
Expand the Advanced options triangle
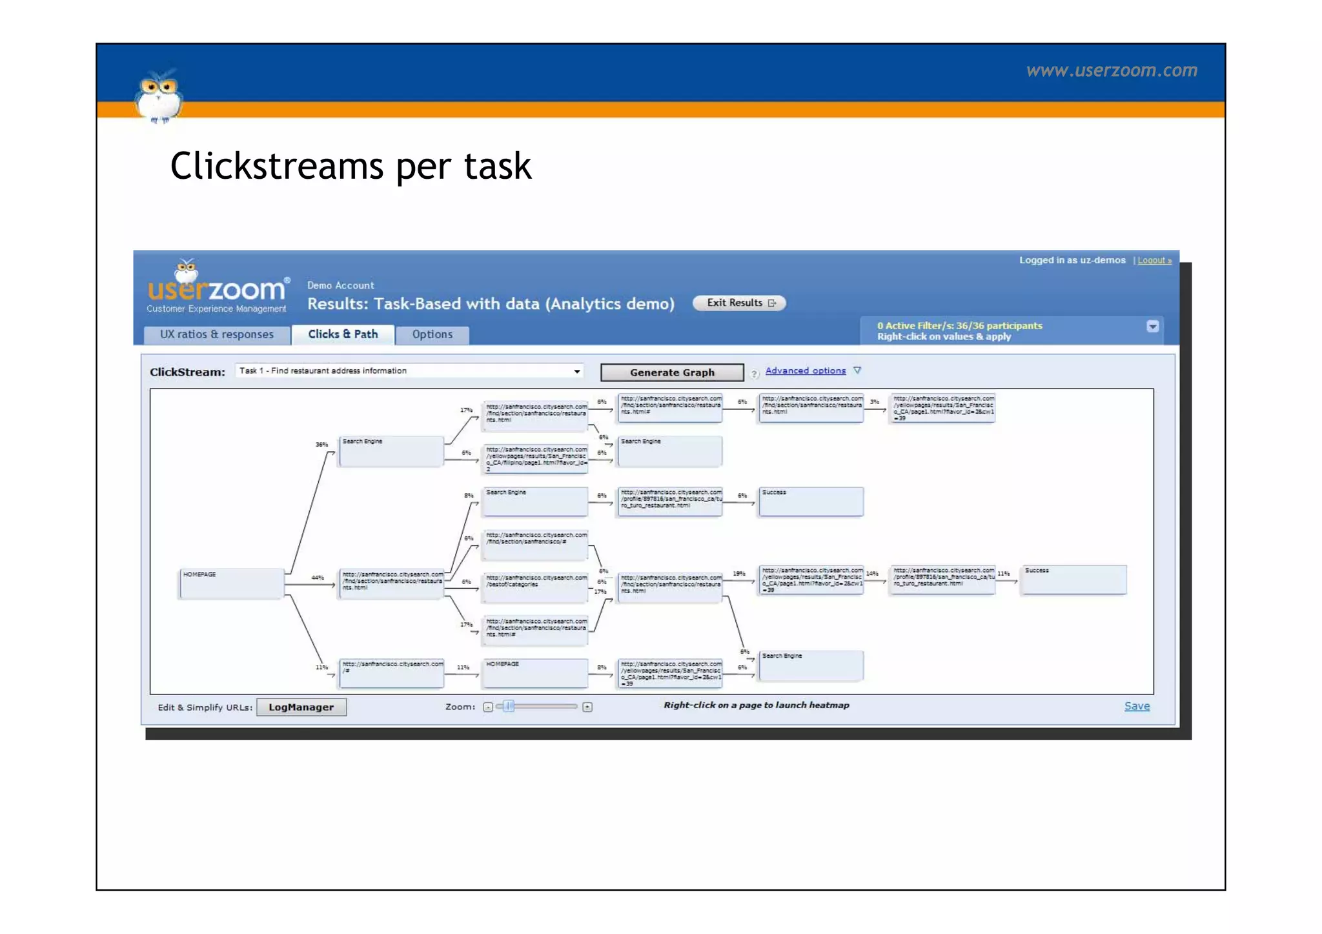coord(857,371)
